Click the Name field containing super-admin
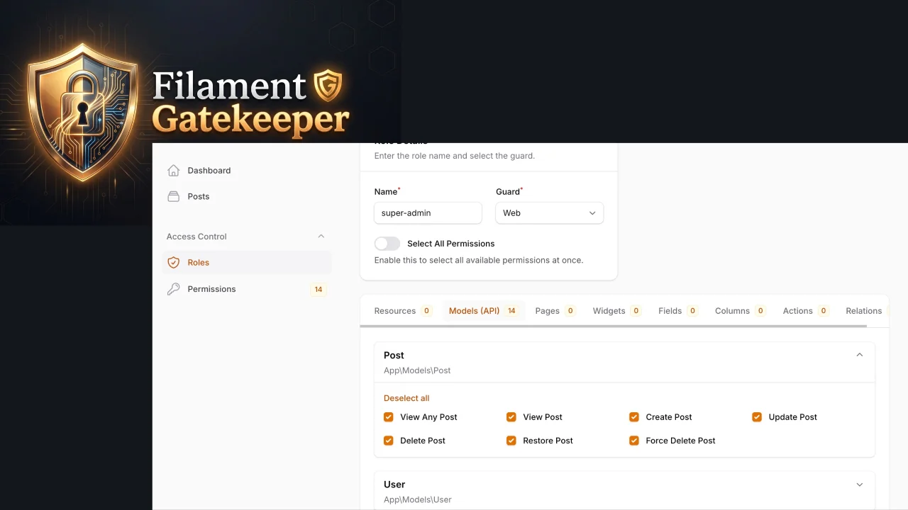 (x=428, y=212)
